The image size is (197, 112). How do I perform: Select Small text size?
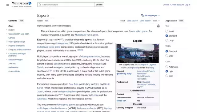(x=167, y=31)
